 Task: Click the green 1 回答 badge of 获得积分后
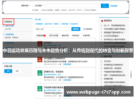(40, 73)
